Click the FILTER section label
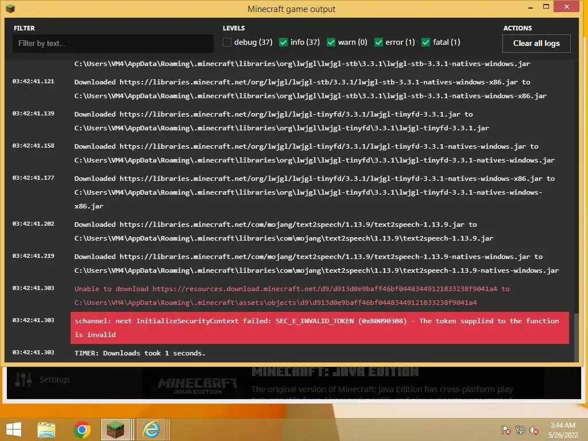Image resolution: width=588 pixels, height=441 pixels. tap(24, 28)
